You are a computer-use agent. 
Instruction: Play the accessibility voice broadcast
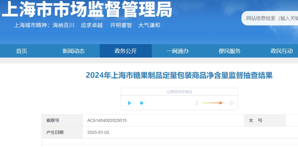click(x=129, y=103)
